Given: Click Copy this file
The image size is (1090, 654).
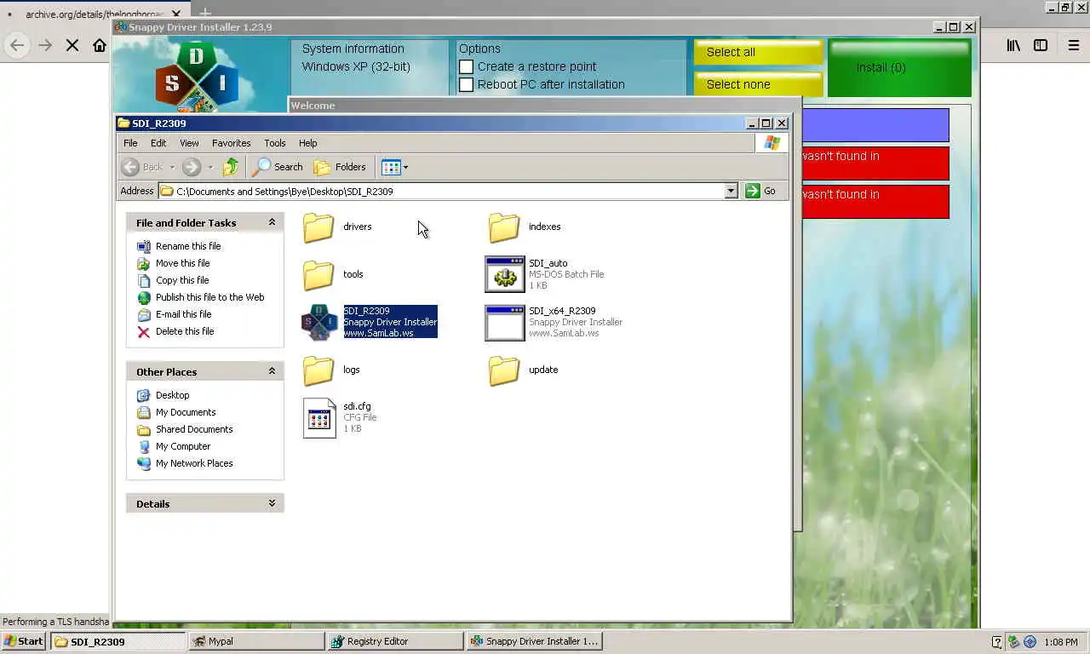Looking at the screenshot, I should point(182,280).
